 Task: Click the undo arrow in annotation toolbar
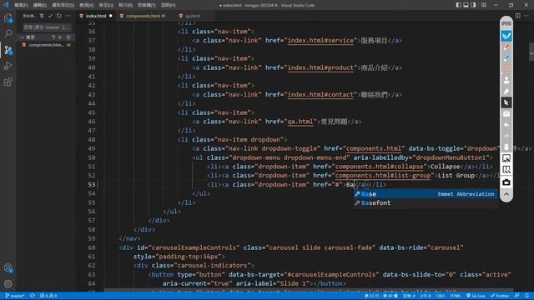point(506,125)
